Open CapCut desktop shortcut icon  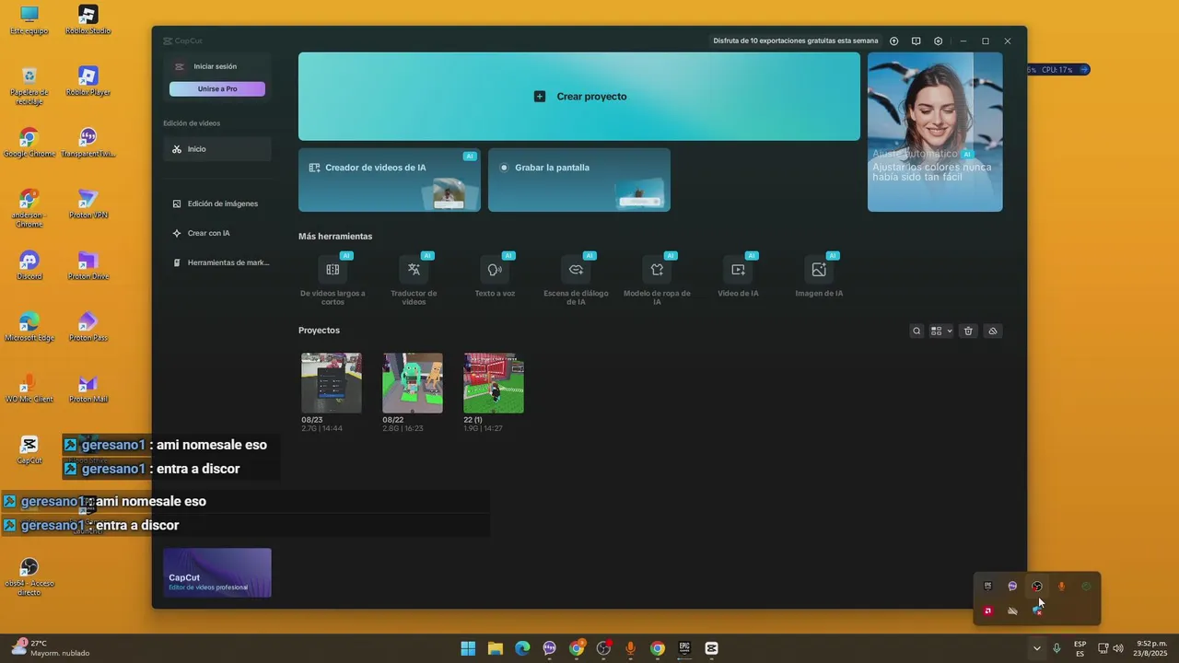point(29,449)
